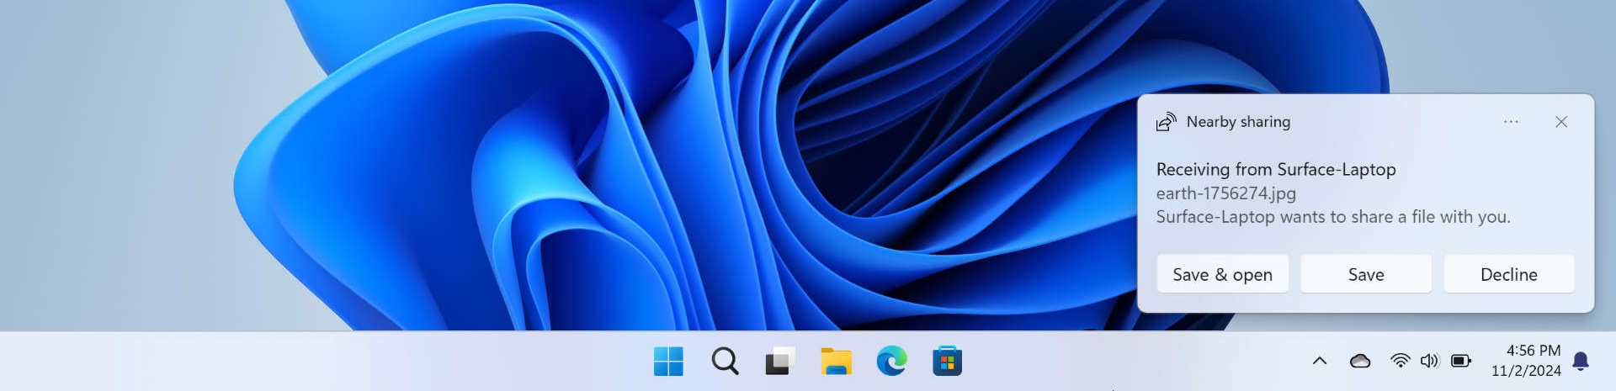
Task: Open Task View from the taskbar
Action: tap(780, 362)
